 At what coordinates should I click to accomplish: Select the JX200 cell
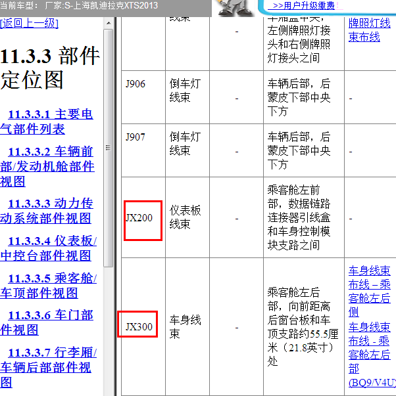143,217
